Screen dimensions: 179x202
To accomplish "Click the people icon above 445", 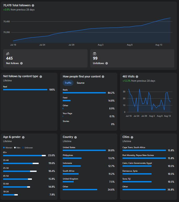I will (x=8, y=54).
